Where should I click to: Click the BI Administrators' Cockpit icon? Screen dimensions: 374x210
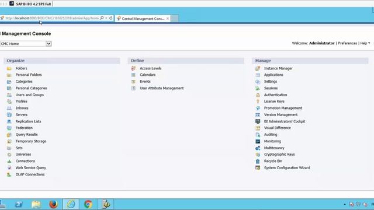click(258, 121)
